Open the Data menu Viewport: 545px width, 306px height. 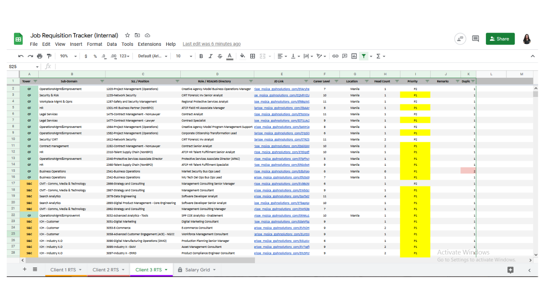[x=112, y=44]
